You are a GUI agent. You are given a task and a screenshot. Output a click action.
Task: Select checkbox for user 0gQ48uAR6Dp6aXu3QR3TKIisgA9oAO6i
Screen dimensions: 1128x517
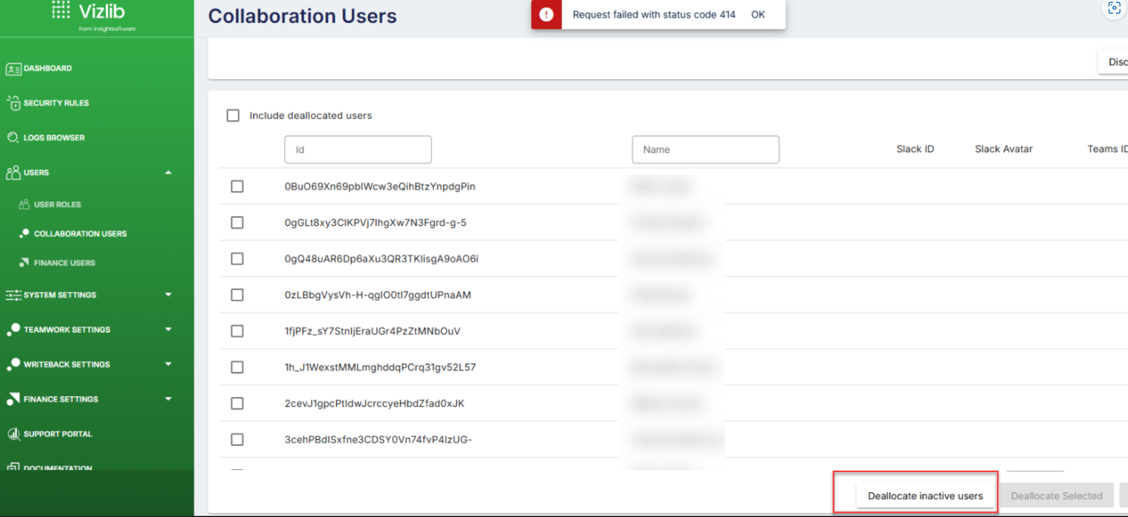(x=237, y=259)
